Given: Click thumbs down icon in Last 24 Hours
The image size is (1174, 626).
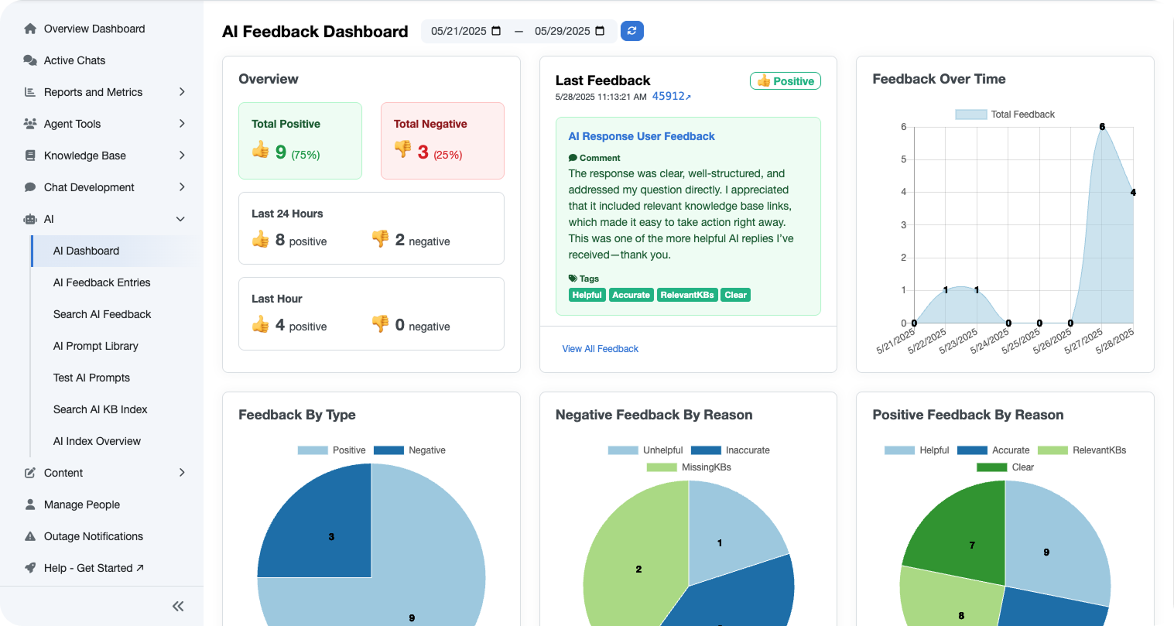Looking at the screenshot, I should 380,239.
